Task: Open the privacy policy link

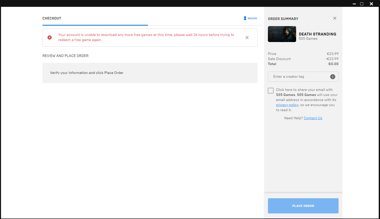Action: click(x=287, y=105)
